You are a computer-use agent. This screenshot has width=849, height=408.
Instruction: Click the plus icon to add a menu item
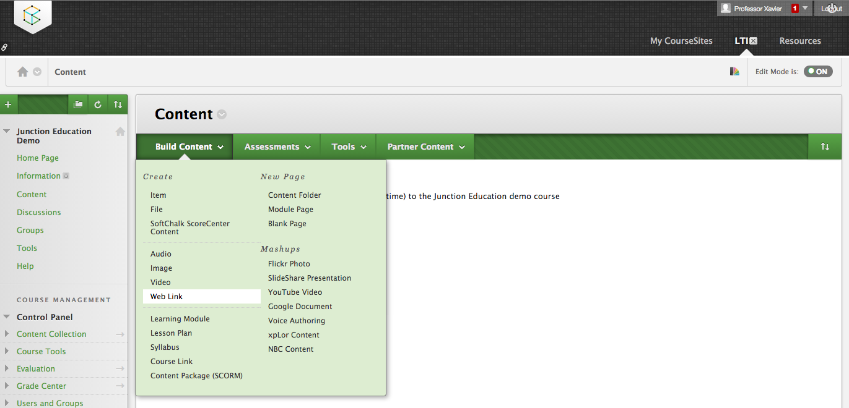point(8,104)
